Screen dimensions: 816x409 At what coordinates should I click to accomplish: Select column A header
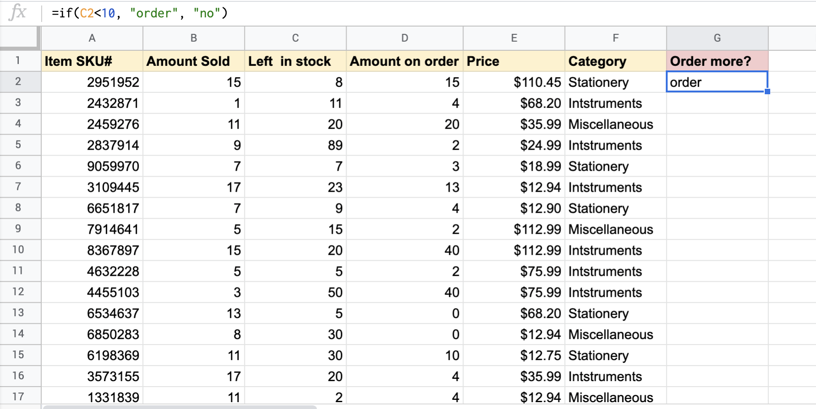tap(92, 38)
